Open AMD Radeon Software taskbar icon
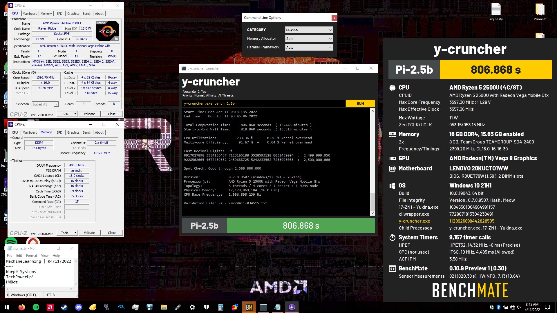This screenshot has width=557, height=313. [x=50, y=307]
